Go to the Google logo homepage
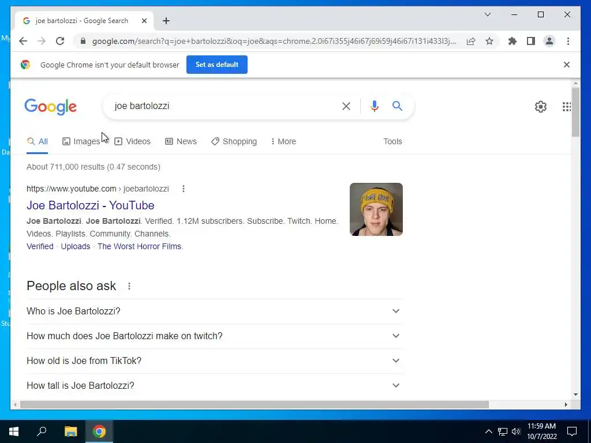The width and height of the screenshot is (591, 443). coord(51,107)
